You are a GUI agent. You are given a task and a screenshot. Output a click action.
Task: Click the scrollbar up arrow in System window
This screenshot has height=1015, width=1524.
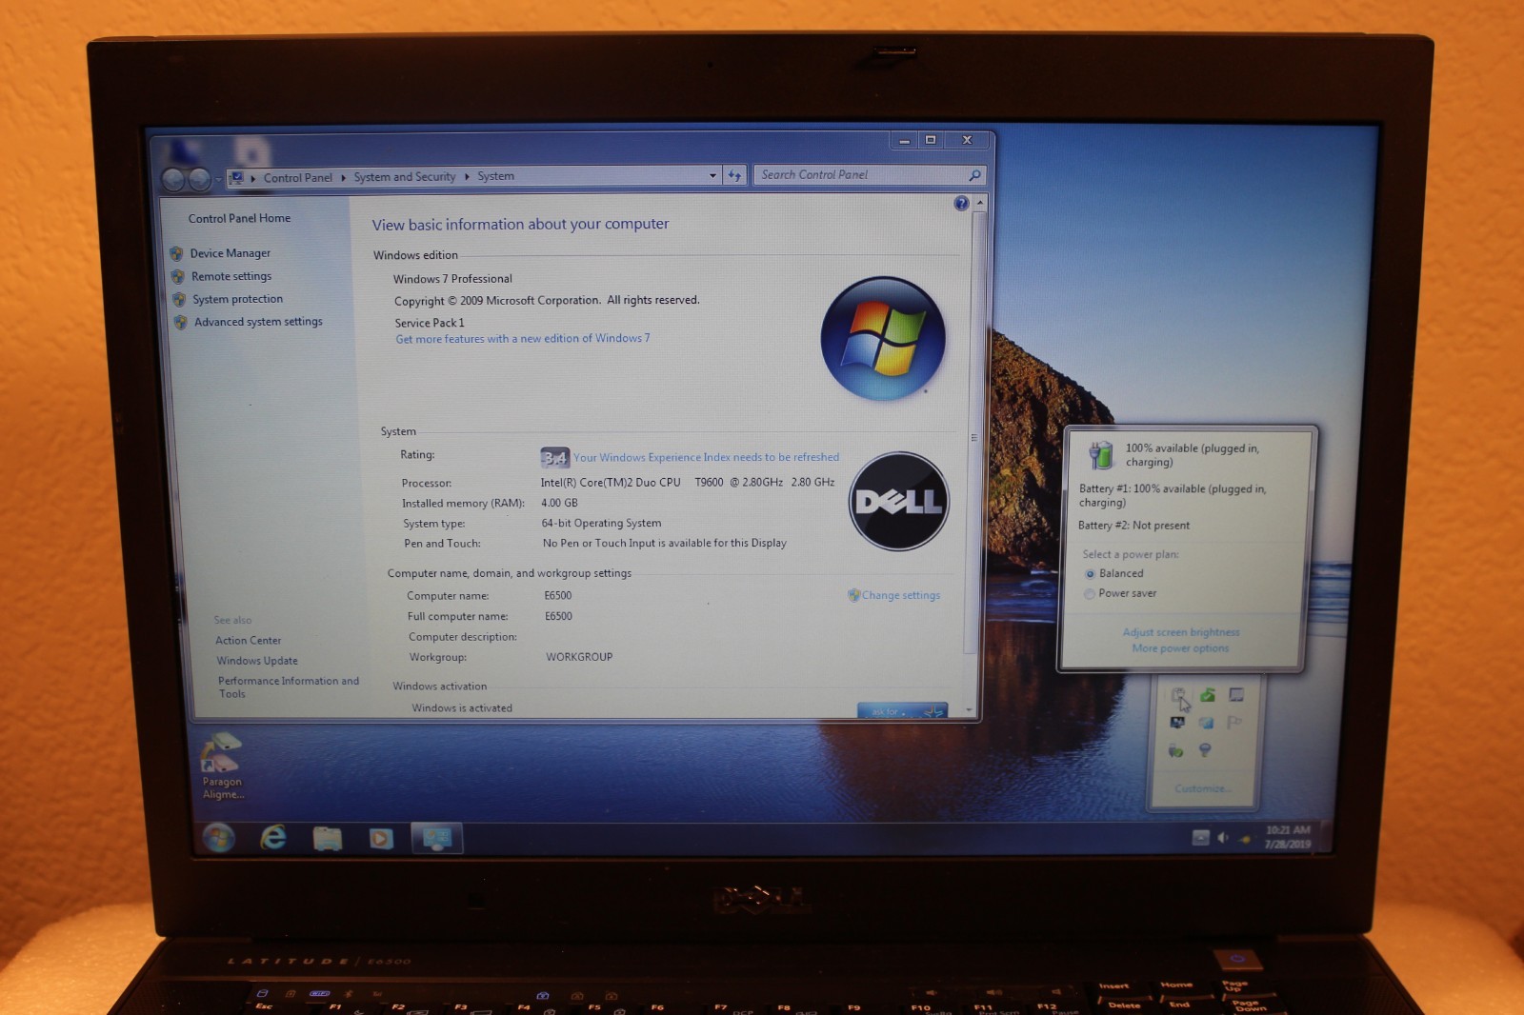(x=980, y=203)
